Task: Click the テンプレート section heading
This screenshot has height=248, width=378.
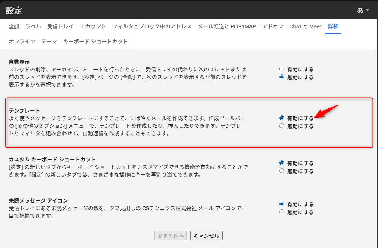Action: point(24,111)
